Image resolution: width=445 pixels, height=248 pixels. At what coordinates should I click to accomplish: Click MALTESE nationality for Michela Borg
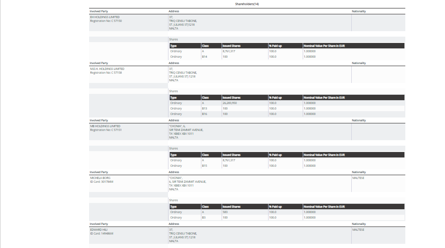pos(358,178)
